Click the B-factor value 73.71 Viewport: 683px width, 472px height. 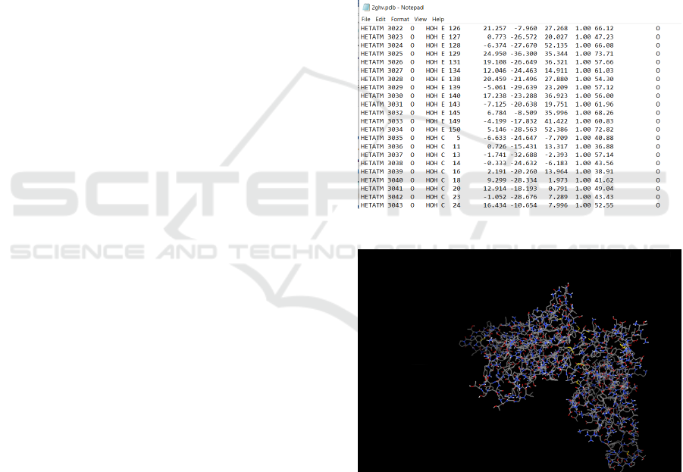604,54
